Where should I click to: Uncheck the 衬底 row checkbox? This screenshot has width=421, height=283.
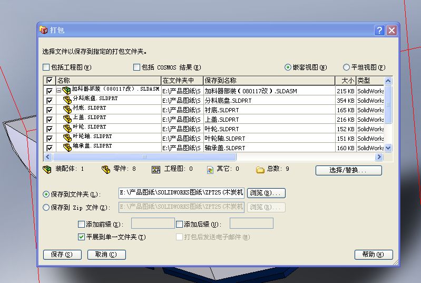[50, 110]
